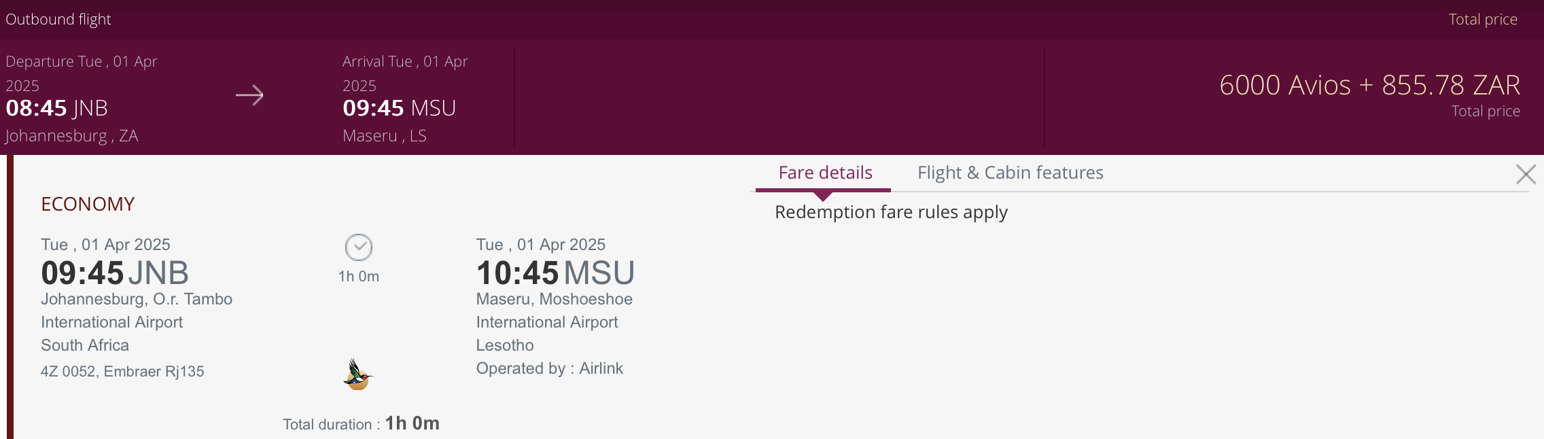Viewport: 1544px width, 439px height.
Task: Click the Total duration 1h 0m line
Action: click(x=361, y=424)
